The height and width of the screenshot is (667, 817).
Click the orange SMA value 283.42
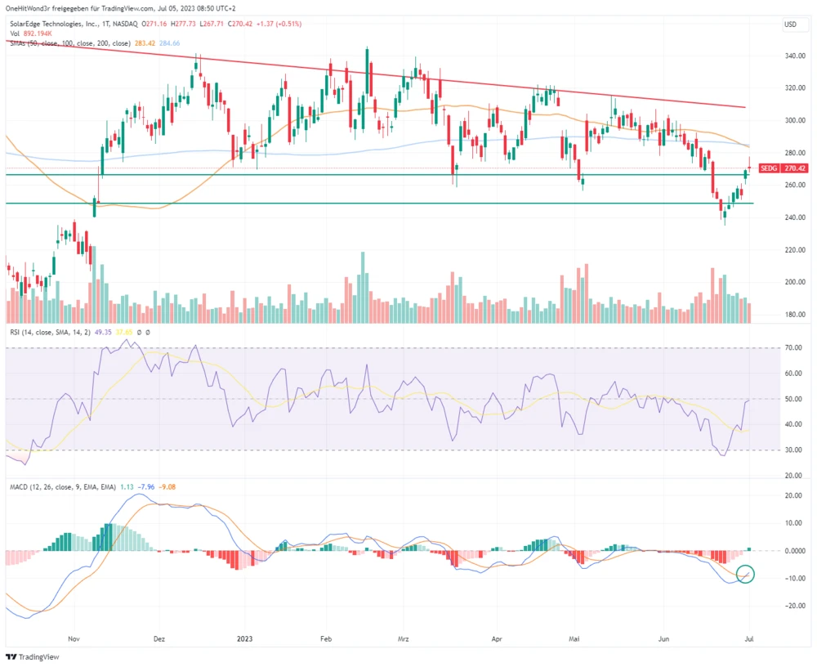click(149, 43)
